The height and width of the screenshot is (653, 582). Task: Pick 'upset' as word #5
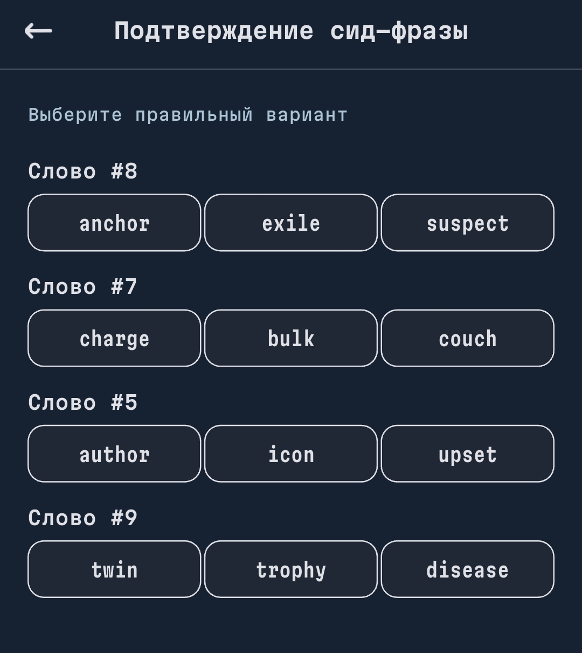[x=468, y=453]
